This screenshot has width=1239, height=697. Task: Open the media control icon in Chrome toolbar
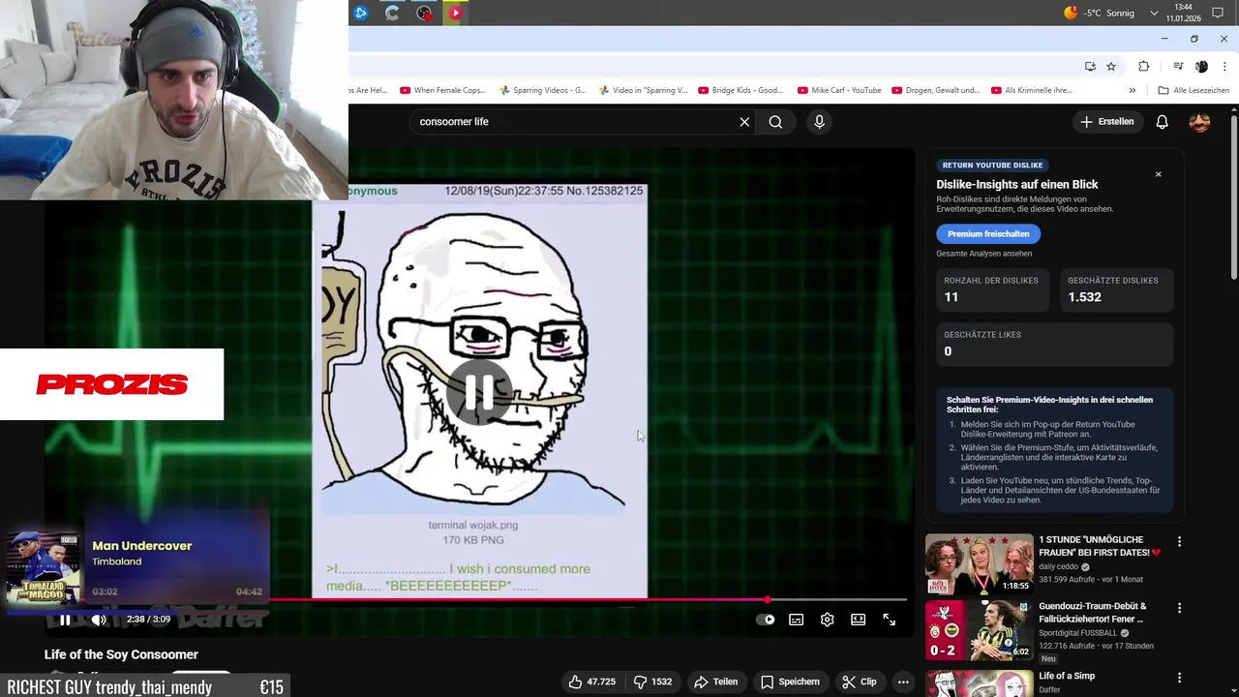coord(1177,66)
